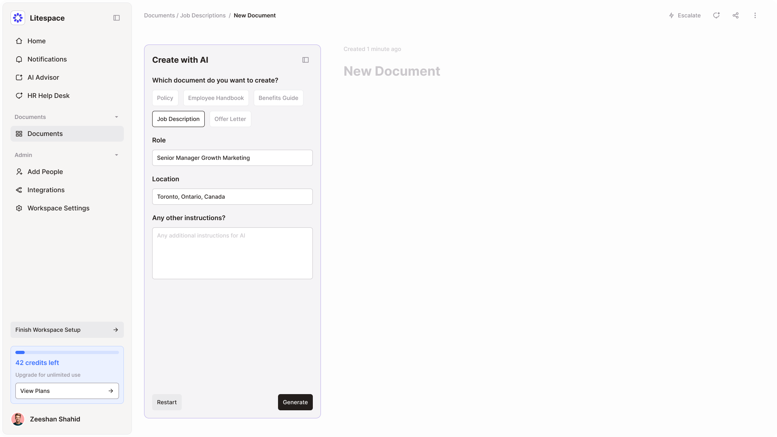Open Notifications bell icon
Viewport: 777px width, 437px height.
19,59
